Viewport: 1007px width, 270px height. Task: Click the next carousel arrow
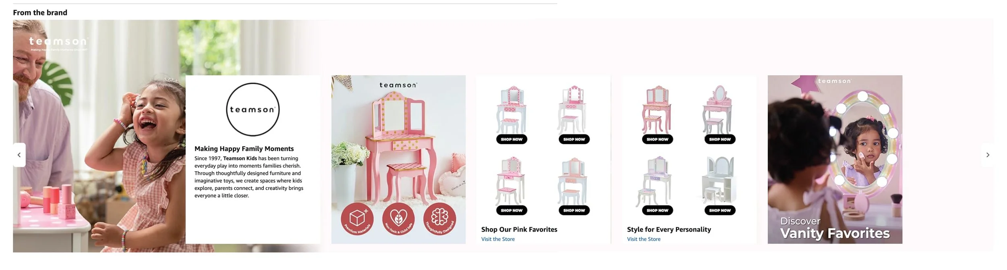click(987, 155)
